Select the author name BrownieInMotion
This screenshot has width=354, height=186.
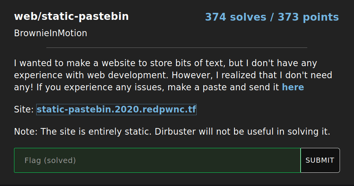click(x=51, y=33)
